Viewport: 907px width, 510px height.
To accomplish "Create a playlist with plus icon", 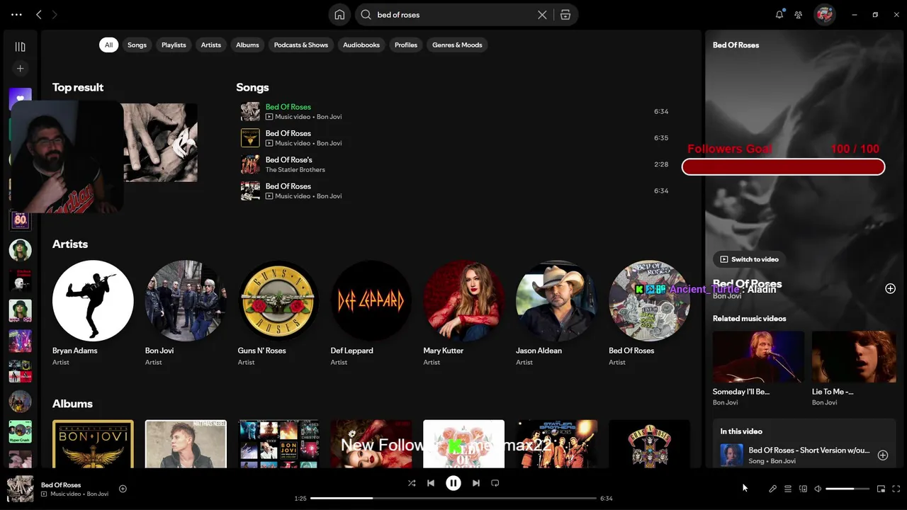I will [20, 69].
